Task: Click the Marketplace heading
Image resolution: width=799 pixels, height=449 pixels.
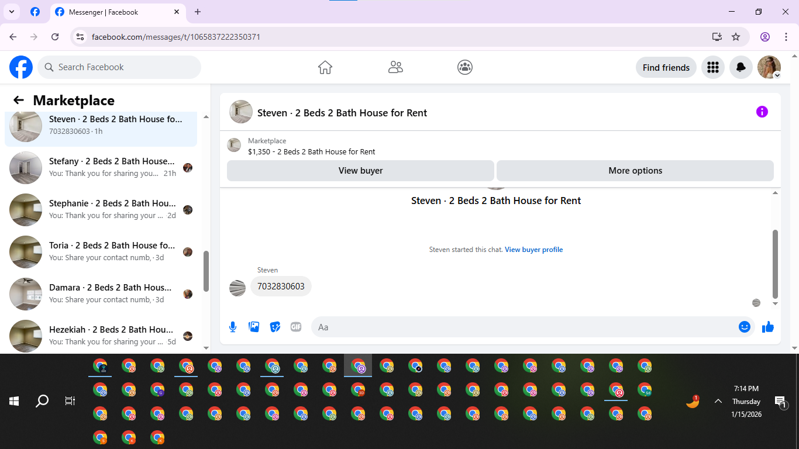Action: click(74, 100)
